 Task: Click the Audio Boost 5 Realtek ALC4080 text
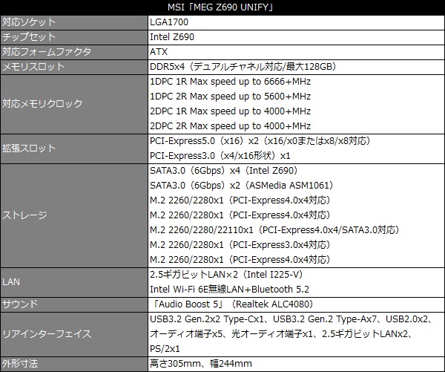(x=231, y=304)
